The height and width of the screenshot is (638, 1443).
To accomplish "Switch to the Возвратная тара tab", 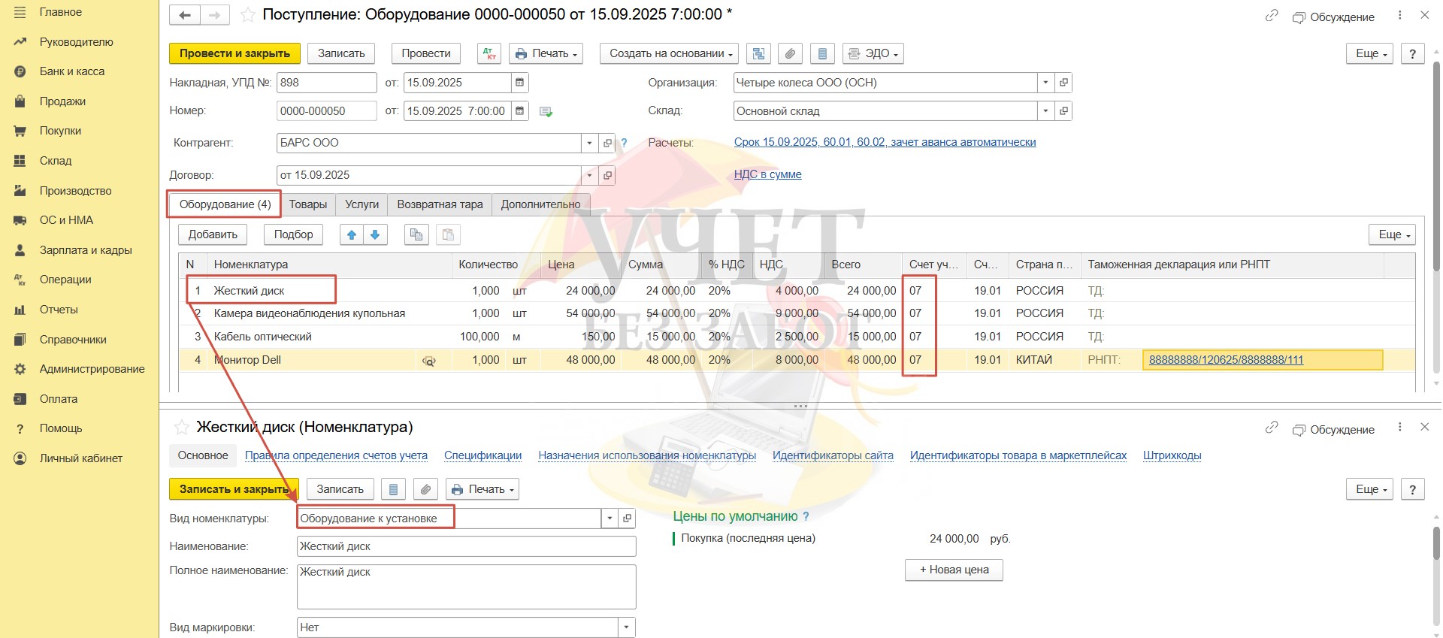I will pyautogui.click(x=440, y=204).
